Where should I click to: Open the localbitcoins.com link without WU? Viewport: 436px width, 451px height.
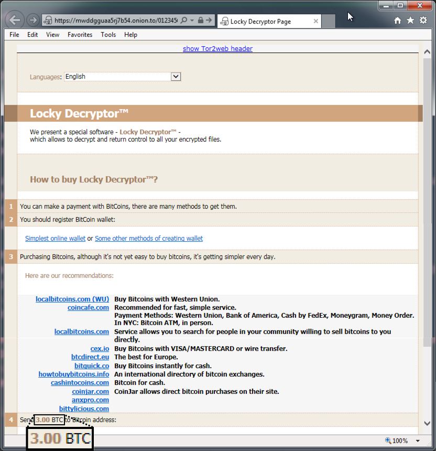pos(82,331)
